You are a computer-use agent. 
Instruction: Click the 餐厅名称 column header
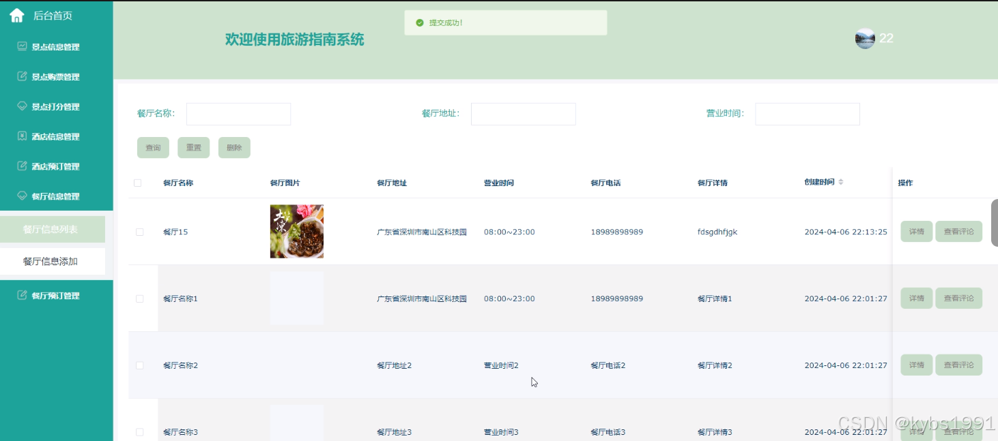tap(178, 183)
